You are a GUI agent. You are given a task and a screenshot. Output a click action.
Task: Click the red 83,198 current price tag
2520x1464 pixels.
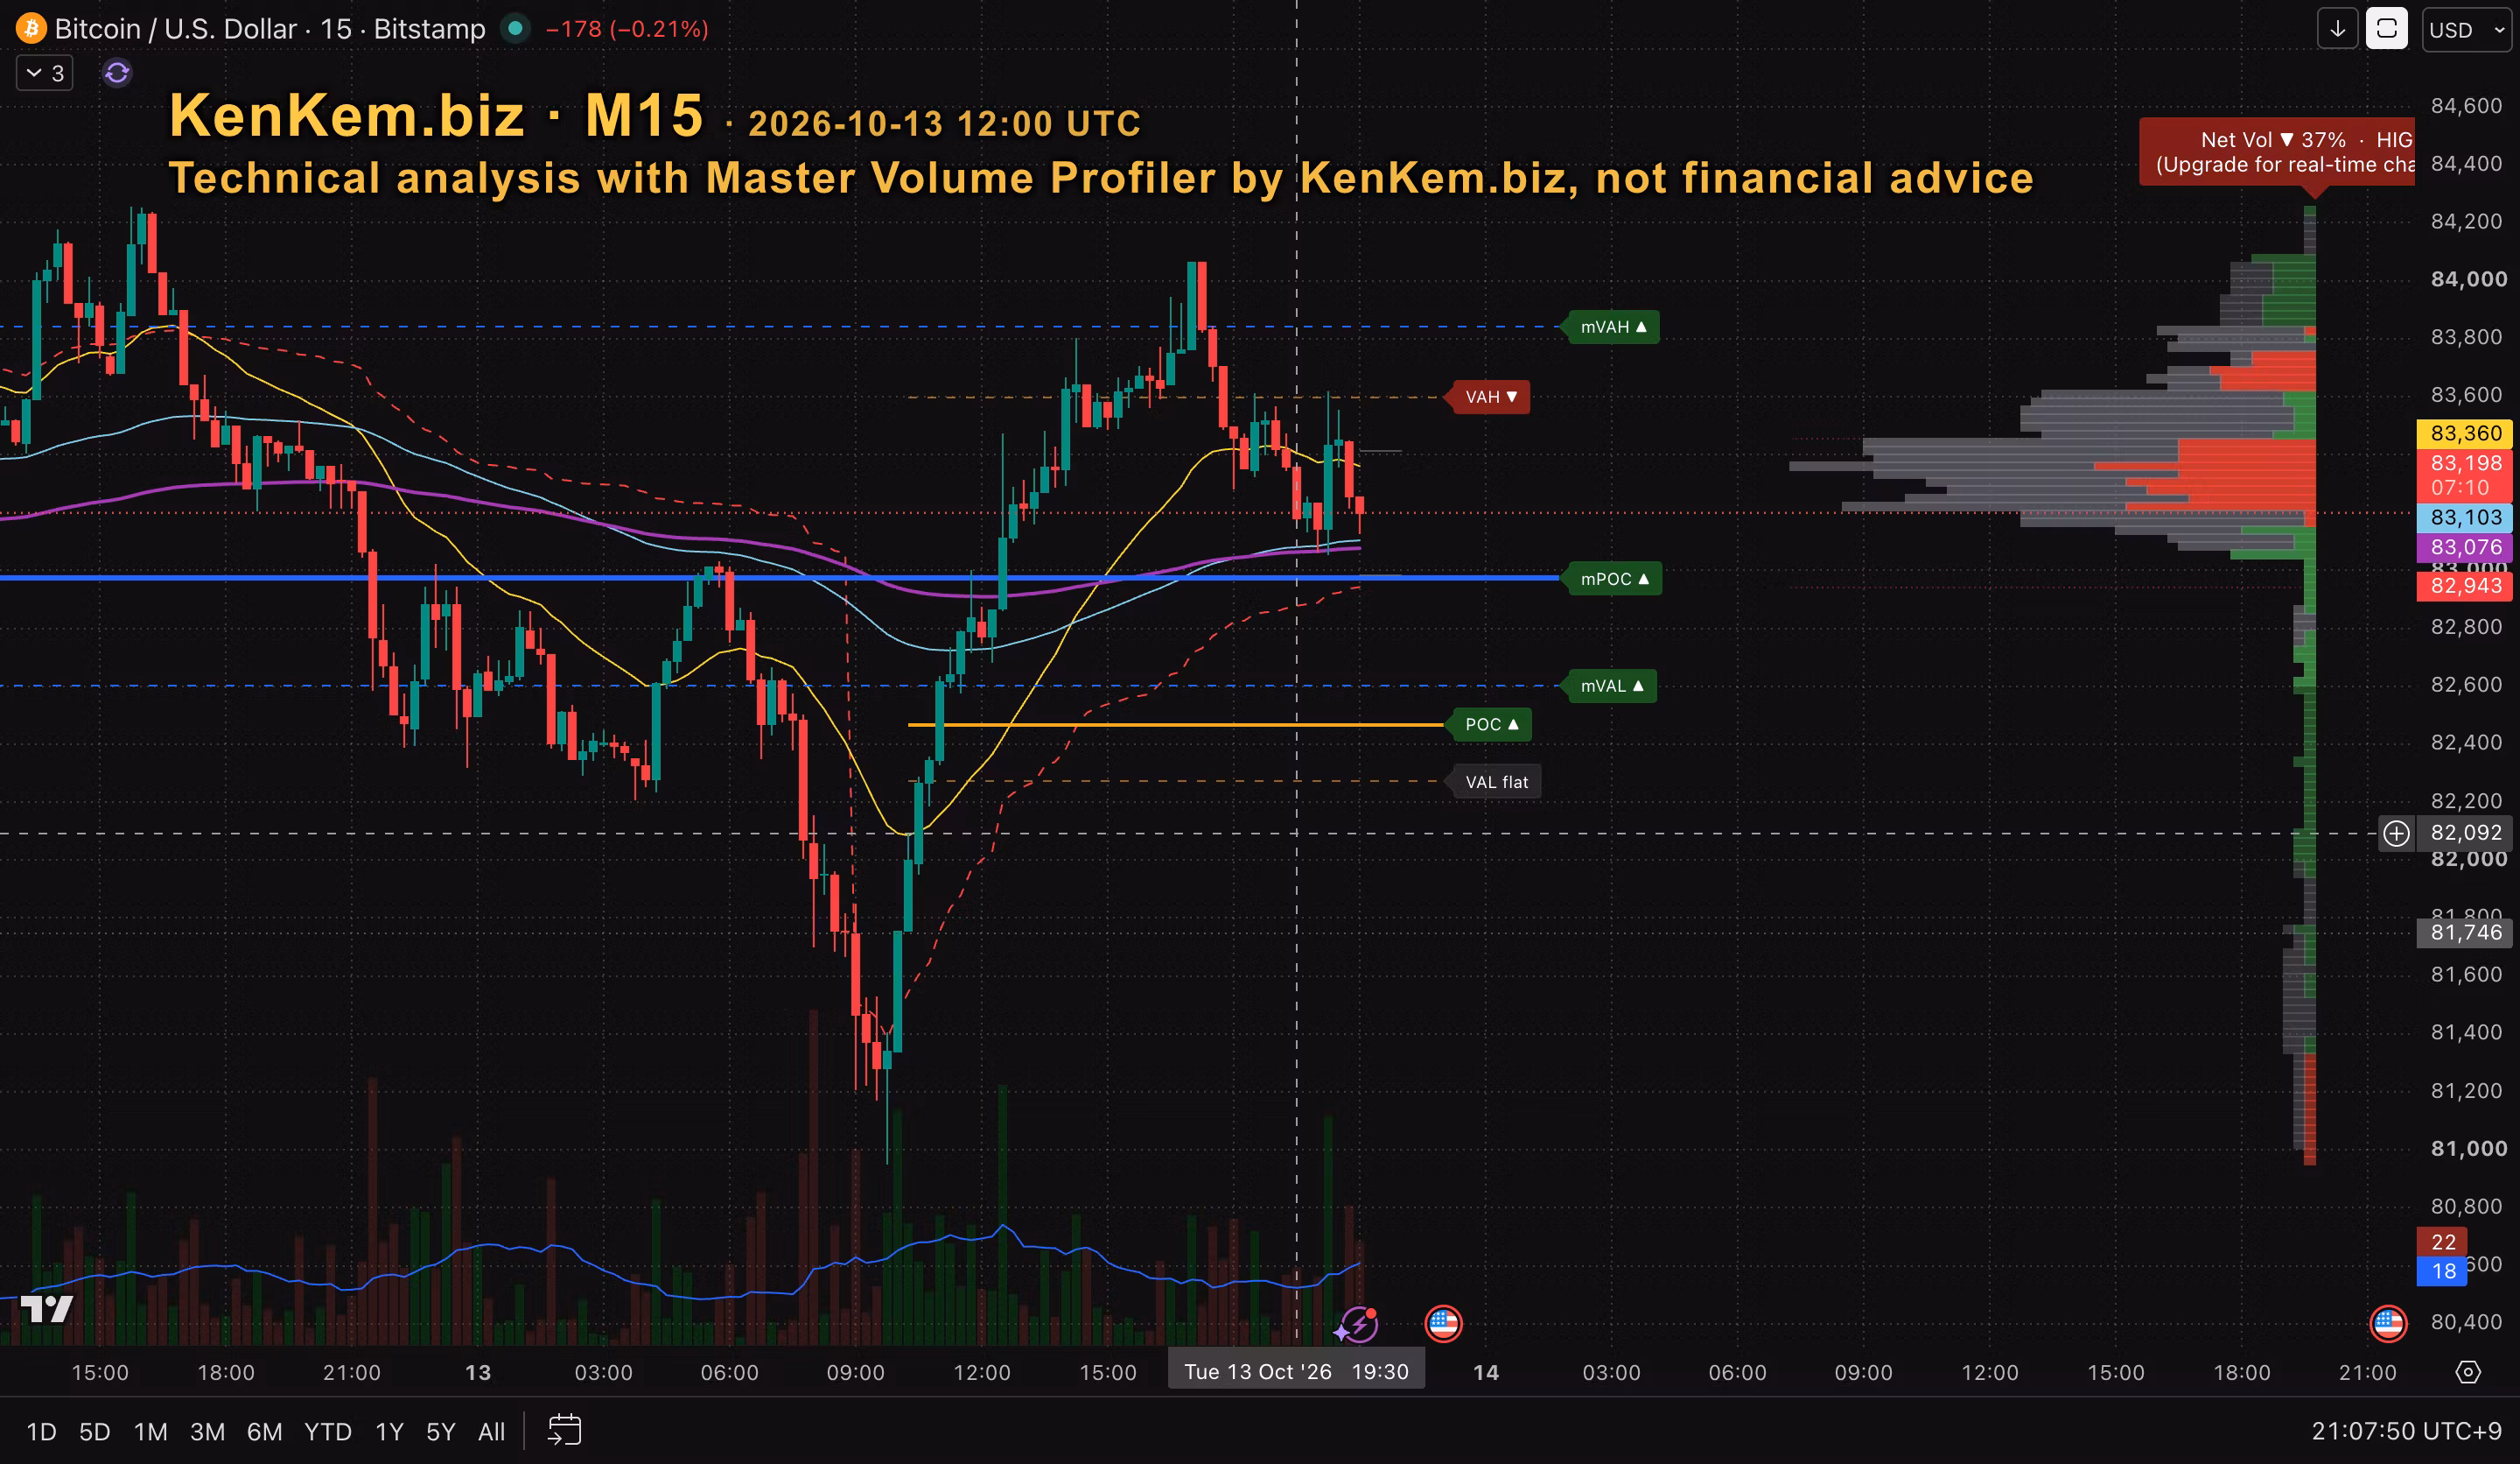[2465, 475]
